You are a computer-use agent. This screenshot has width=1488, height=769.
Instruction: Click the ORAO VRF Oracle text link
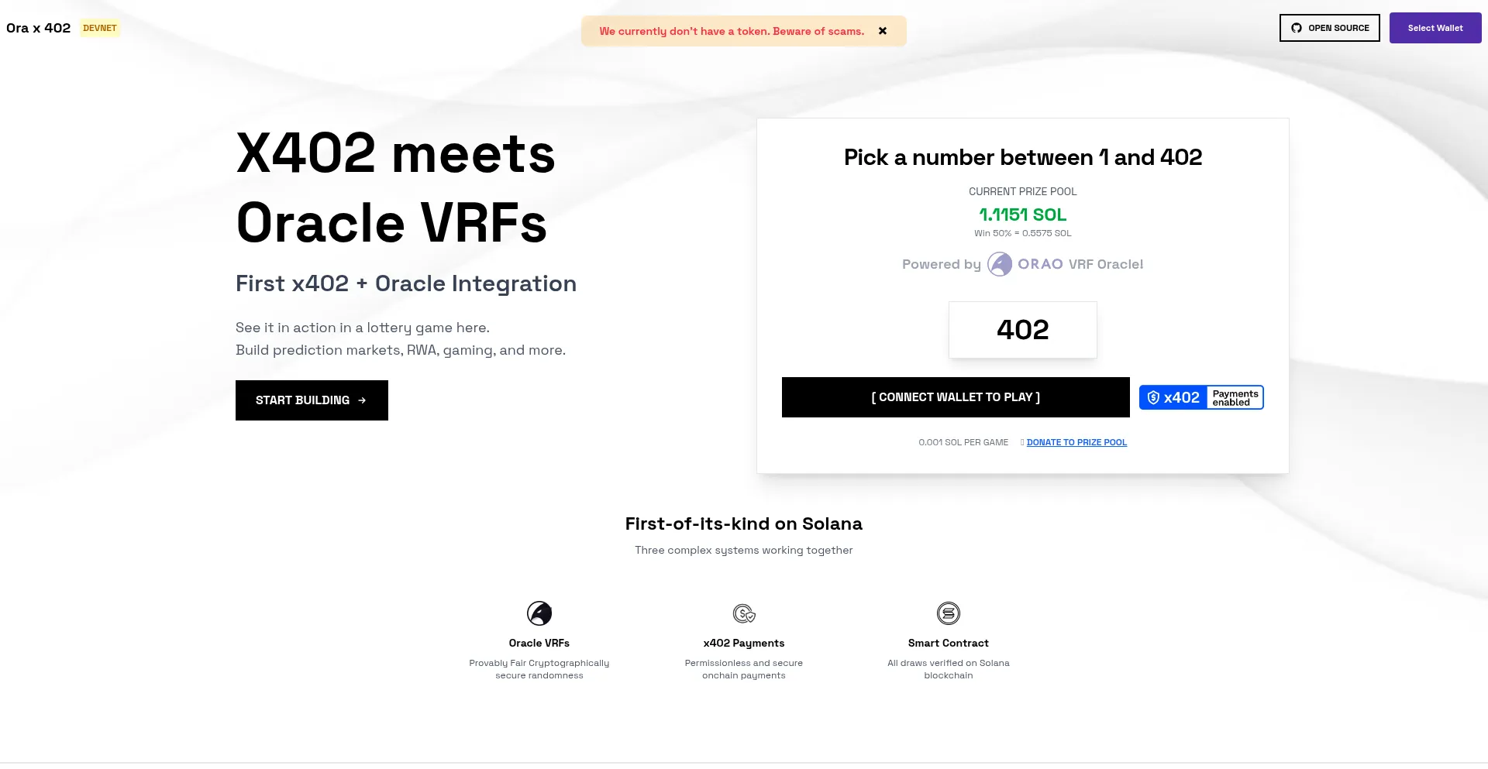pos(1080,264)
